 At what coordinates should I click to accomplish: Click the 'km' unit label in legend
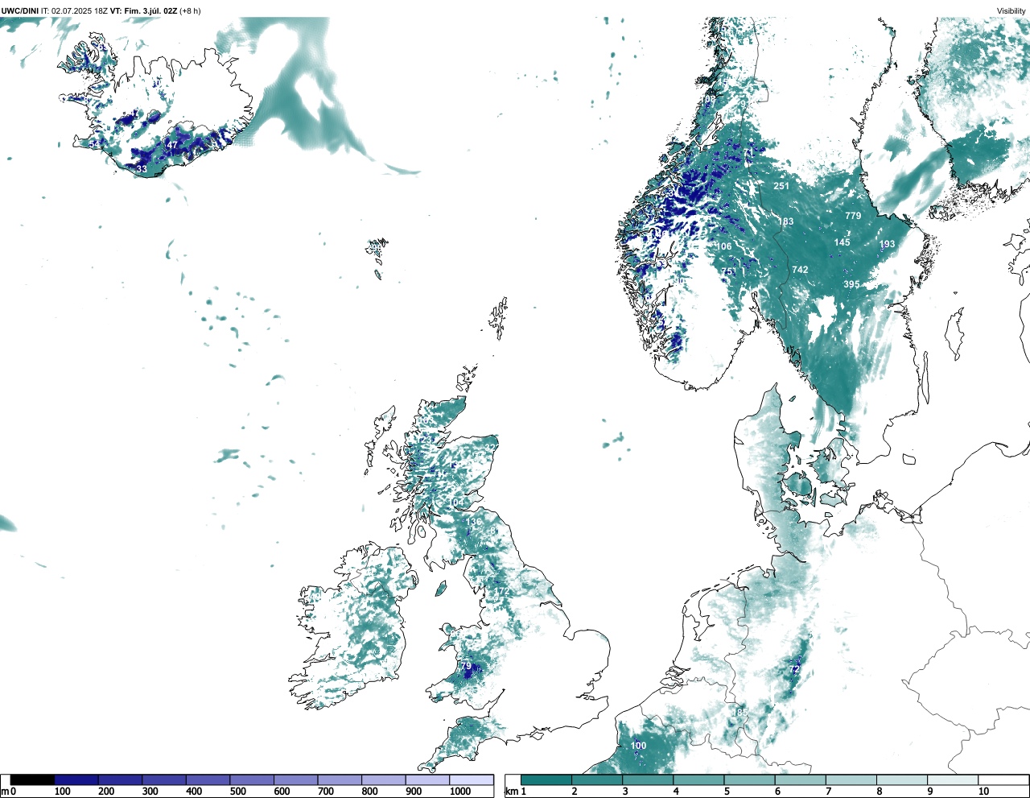[x=510, y=792]
